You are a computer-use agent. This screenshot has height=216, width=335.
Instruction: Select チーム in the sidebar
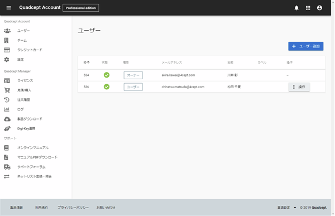22,40
